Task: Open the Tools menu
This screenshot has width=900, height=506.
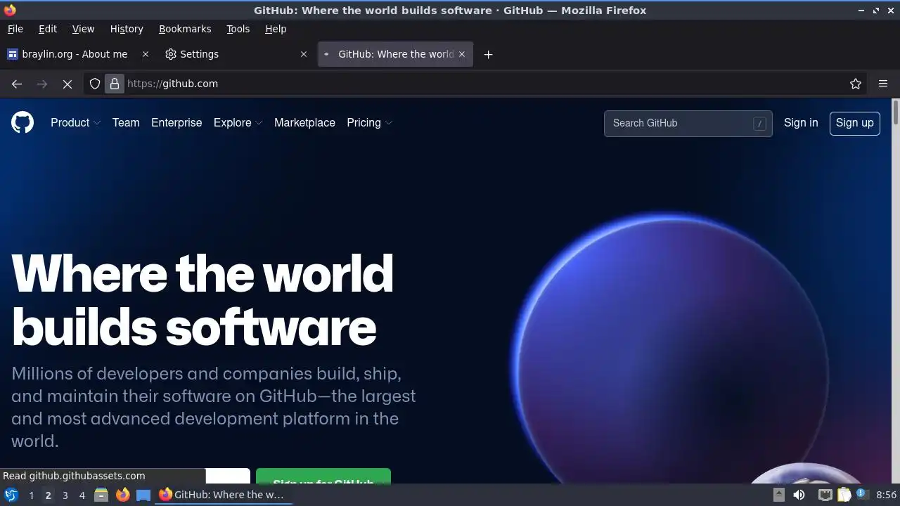Action: click(x=238, y=29)
